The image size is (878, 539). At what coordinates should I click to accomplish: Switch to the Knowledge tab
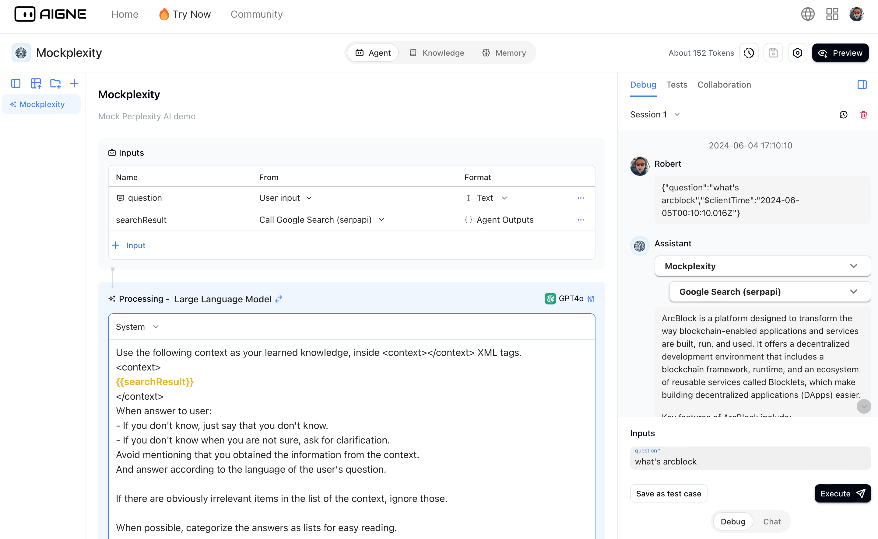coord(437,53)
